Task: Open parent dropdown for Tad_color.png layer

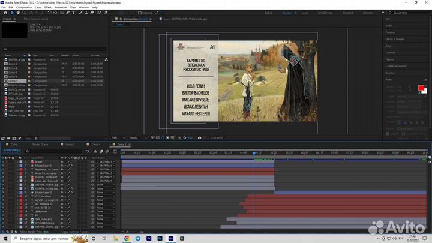Action: point(106,219)
